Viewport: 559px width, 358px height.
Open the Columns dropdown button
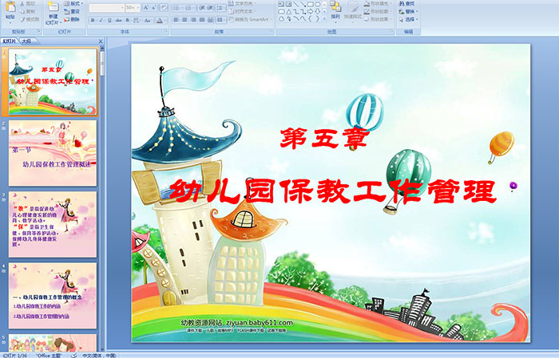(x=221, y=20)
